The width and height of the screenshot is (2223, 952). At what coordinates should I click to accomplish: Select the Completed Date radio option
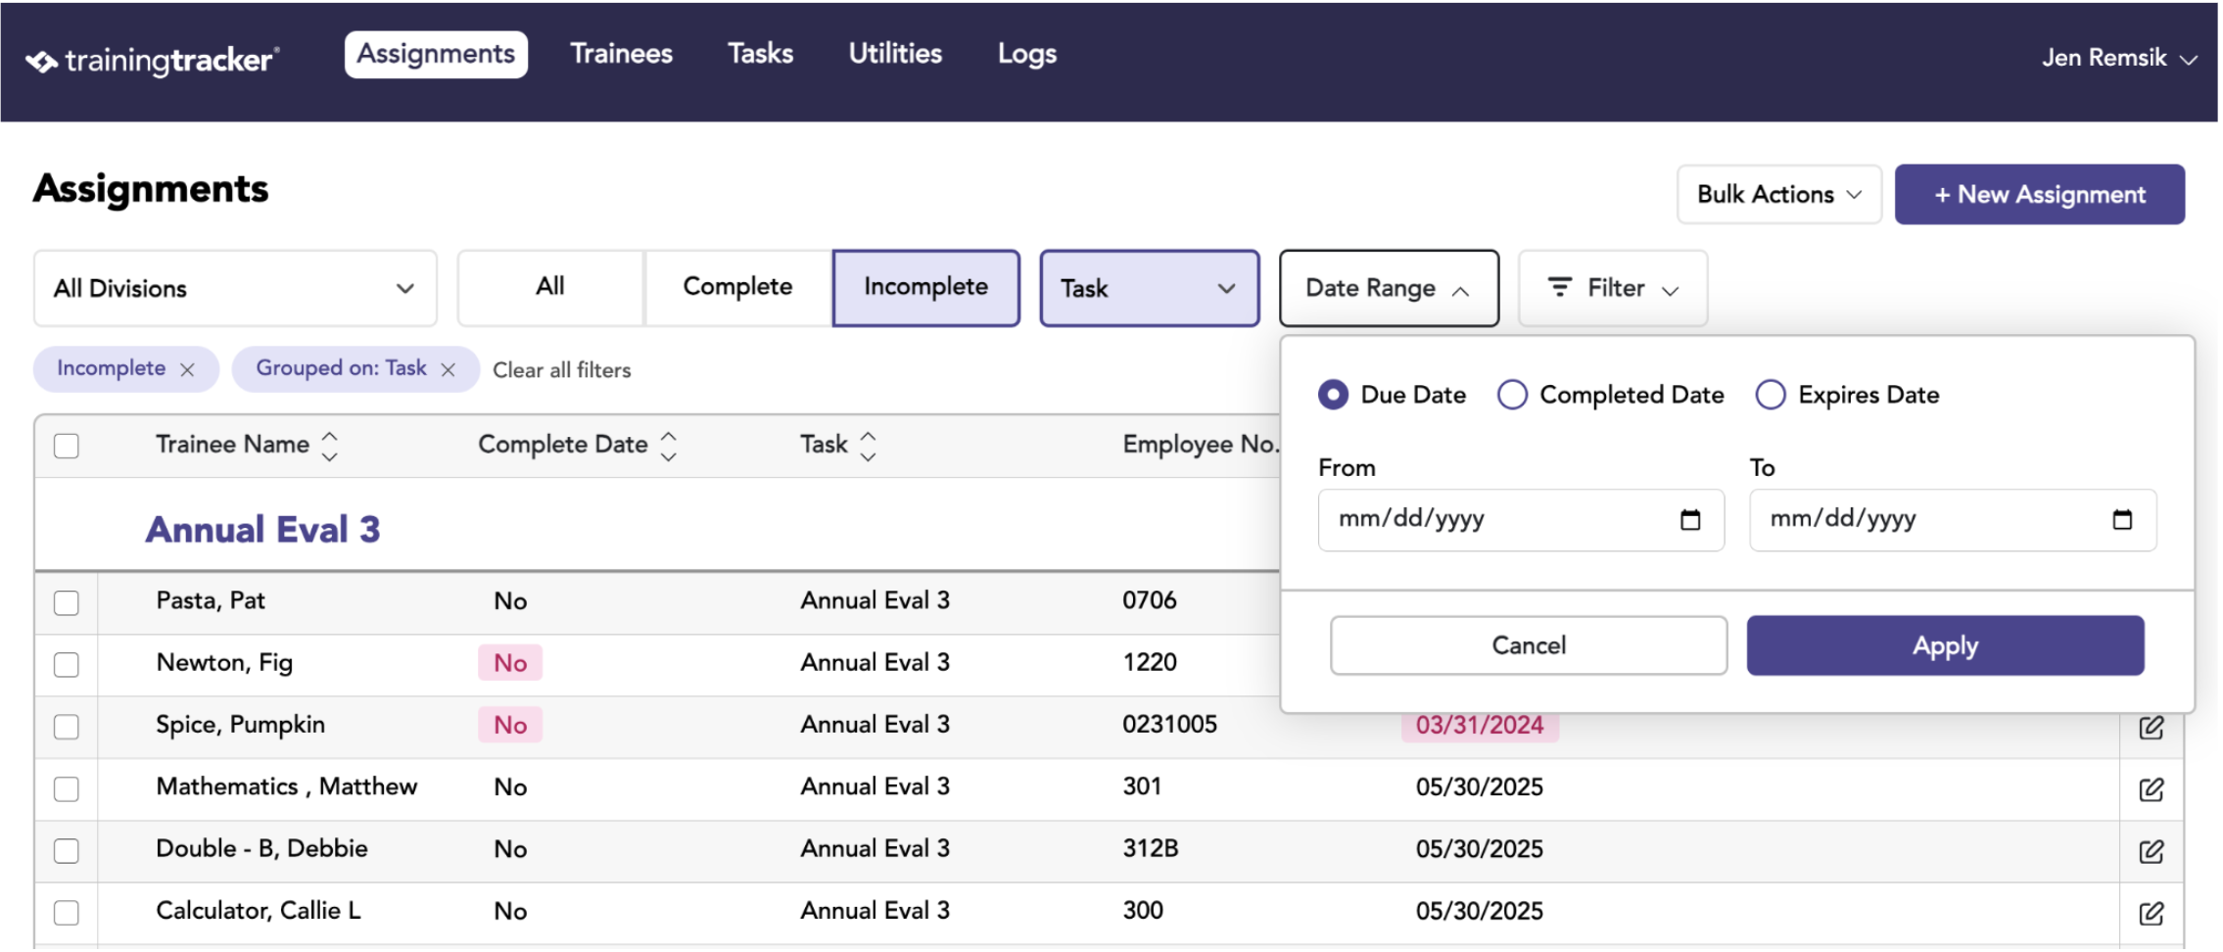1512,395
